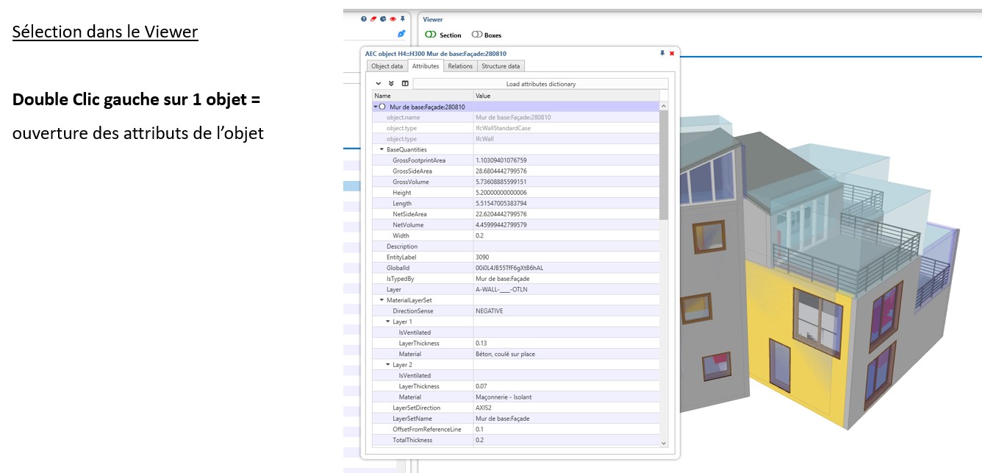Click Load attributes dictionary button
985x473 pixels.
click(x=540, y=84)
